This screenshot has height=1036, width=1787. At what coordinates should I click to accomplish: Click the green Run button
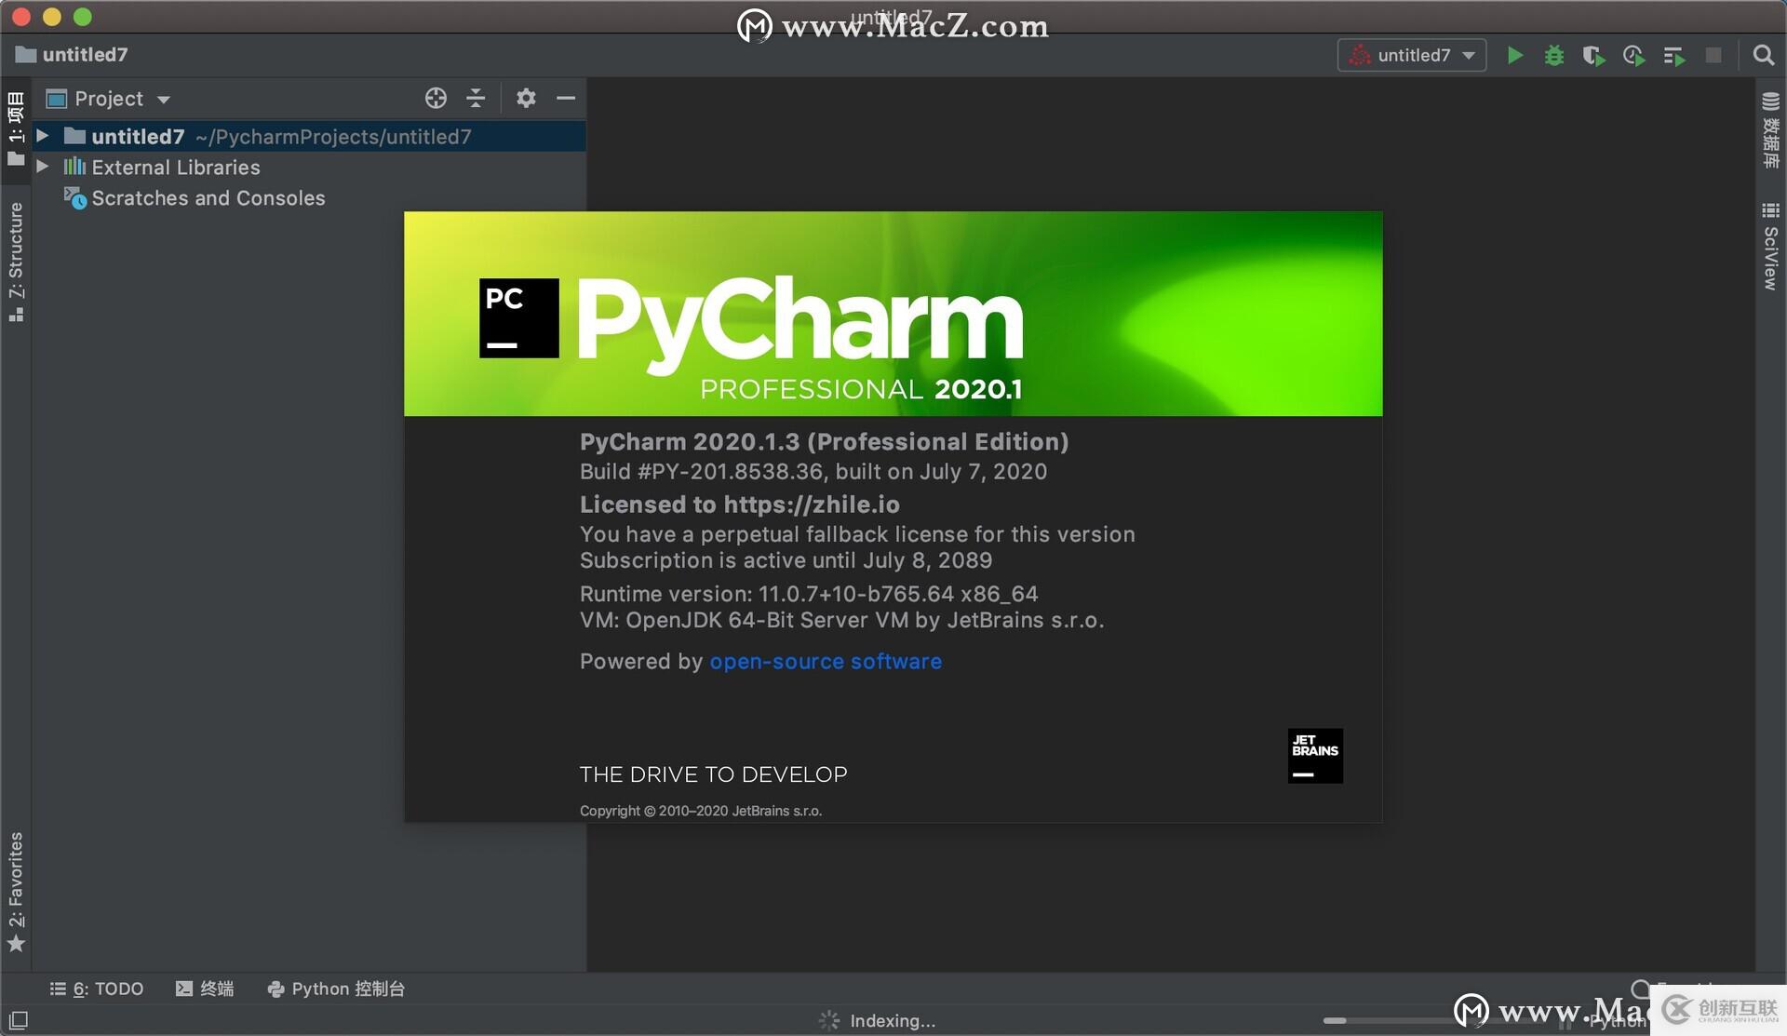(1514, 56)
